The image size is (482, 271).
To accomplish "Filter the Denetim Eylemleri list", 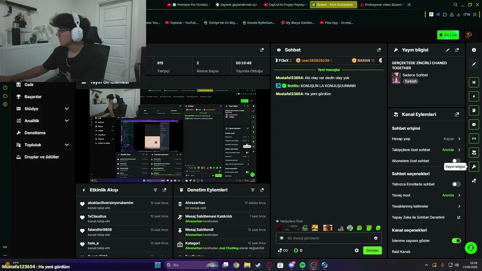I will click(253, 190).
